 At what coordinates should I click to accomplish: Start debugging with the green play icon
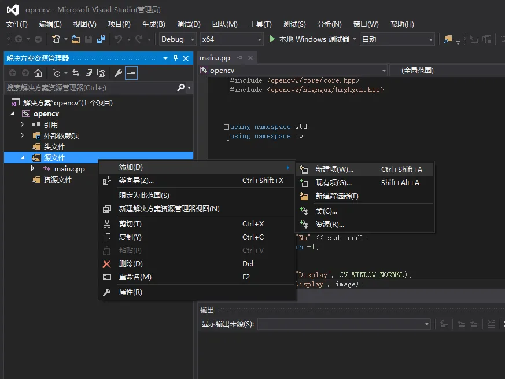pyautogui.click(x=272, y=39)
